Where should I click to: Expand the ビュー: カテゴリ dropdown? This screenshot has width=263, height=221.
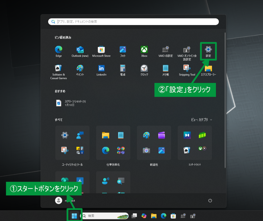pyautogui.click(x=202, y=120)
